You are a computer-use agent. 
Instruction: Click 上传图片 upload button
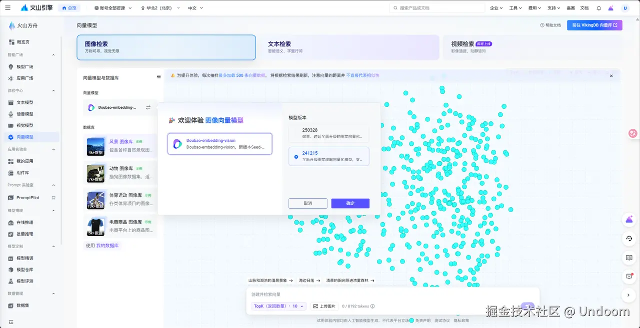coord(324,306)
